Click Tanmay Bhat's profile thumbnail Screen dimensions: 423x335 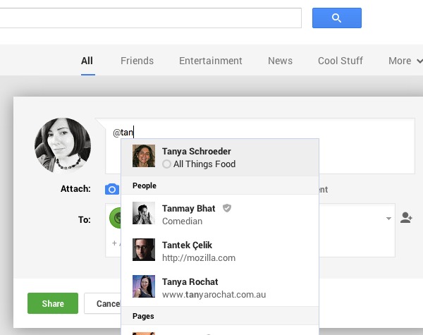pyautogui.click(x=144, y=213)
